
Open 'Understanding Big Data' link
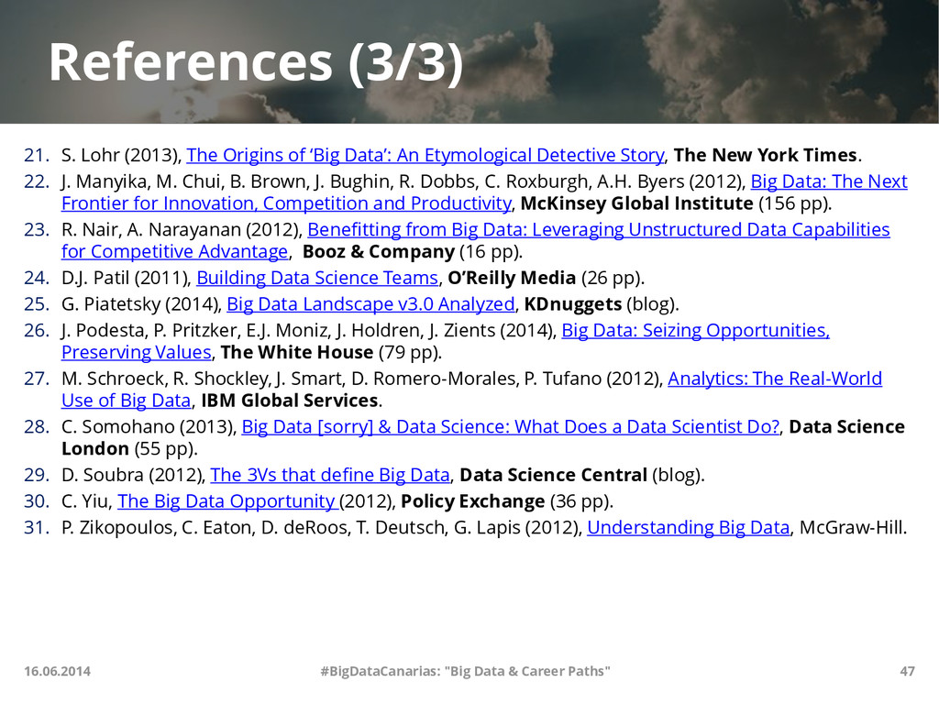click(x=688, y=527)
